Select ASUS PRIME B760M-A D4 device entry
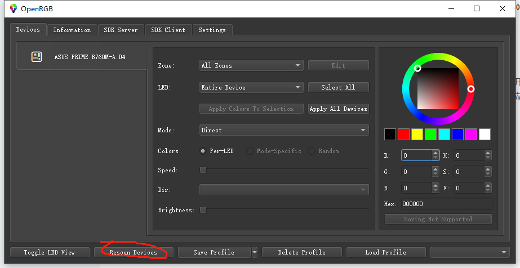 pos(82,56)
